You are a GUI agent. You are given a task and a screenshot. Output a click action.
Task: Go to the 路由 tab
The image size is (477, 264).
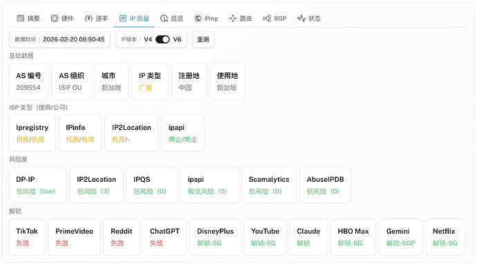(x=241, y=19)
